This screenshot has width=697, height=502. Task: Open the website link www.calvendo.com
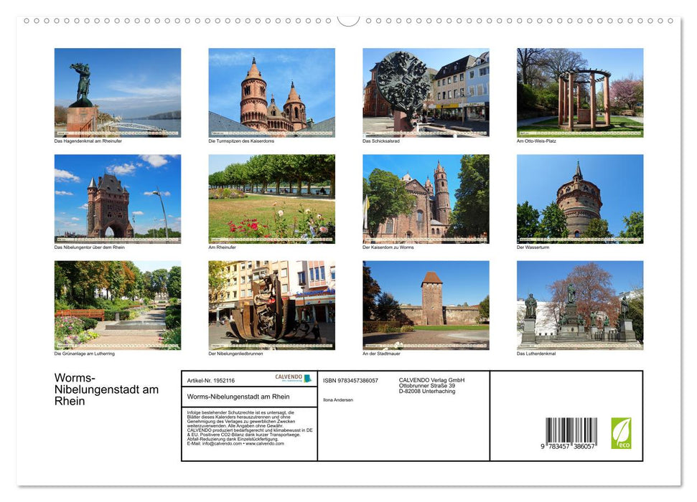point(266,444)
